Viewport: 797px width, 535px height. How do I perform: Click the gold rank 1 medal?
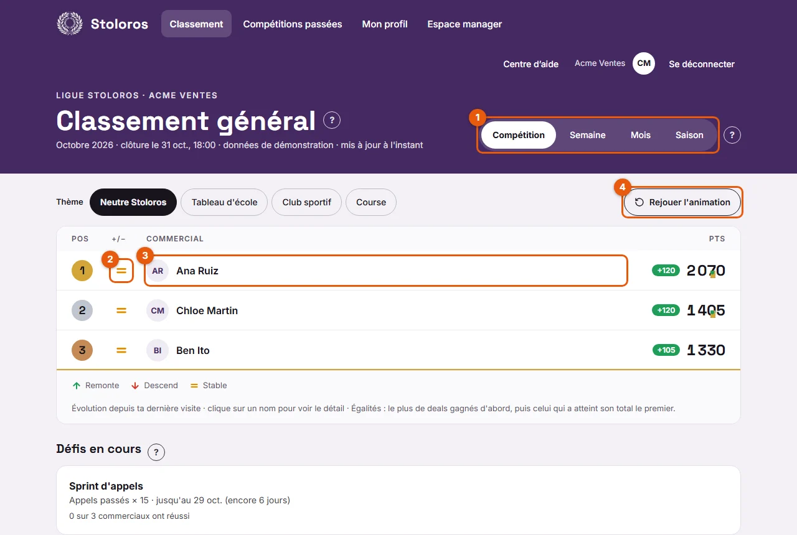point(82,271)
